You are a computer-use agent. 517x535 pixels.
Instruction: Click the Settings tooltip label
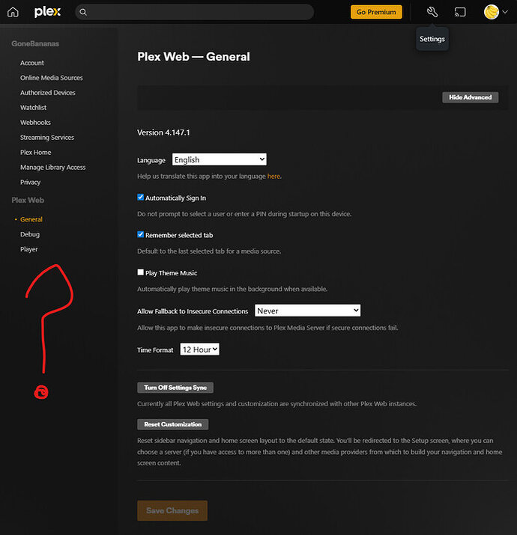click(x=432, y=39)
